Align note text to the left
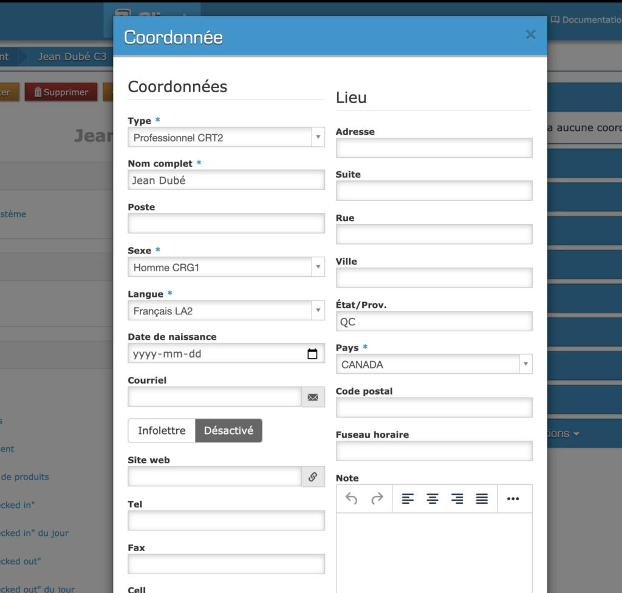The width and height of the screenshot is (622, 593). coord(408,498)
